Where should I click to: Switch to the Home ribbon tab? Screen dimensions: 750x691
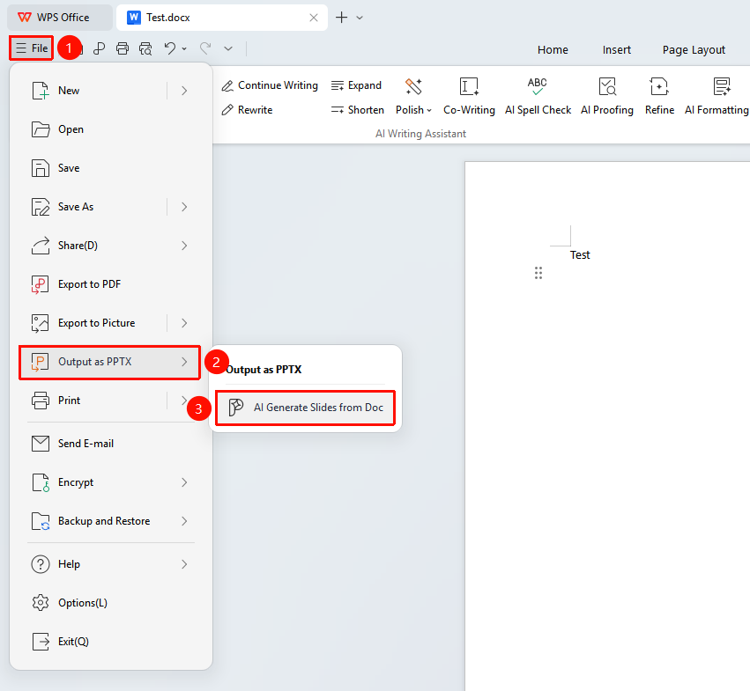click(553, 49)
